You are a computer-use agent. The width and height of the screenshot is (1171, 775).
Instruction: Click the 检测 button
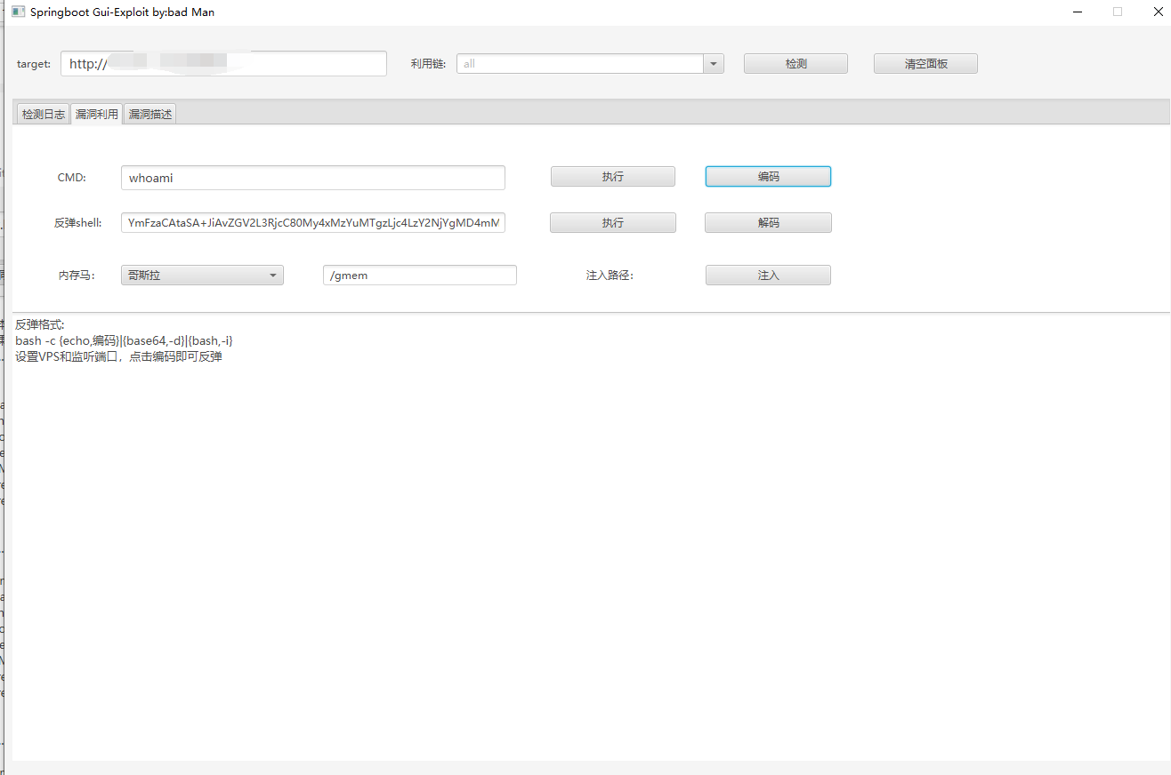(x=795, y=64)
